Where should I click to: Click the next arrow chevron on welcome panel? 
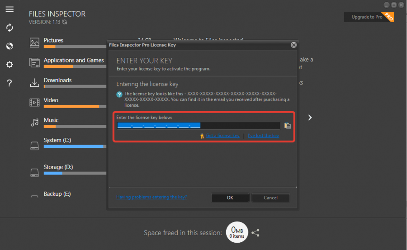pos(310,118)
